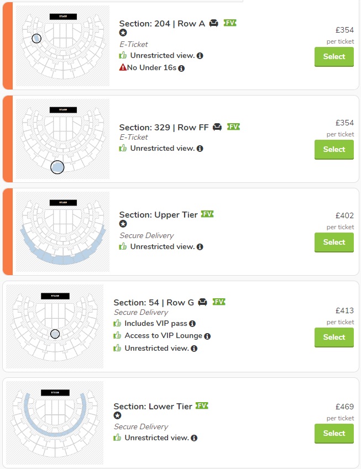The image size is (361, 469).
Task: Click the armchair icon beside Section 54 Row G
Action: pos(203,302)
